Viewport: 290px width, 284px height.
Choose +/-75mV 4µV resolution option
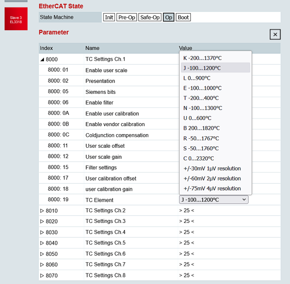point(215,188)
